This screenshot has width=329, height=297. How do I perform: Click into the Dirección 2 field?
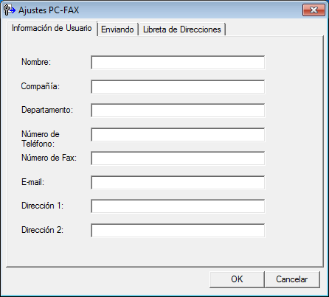(178, 230)
